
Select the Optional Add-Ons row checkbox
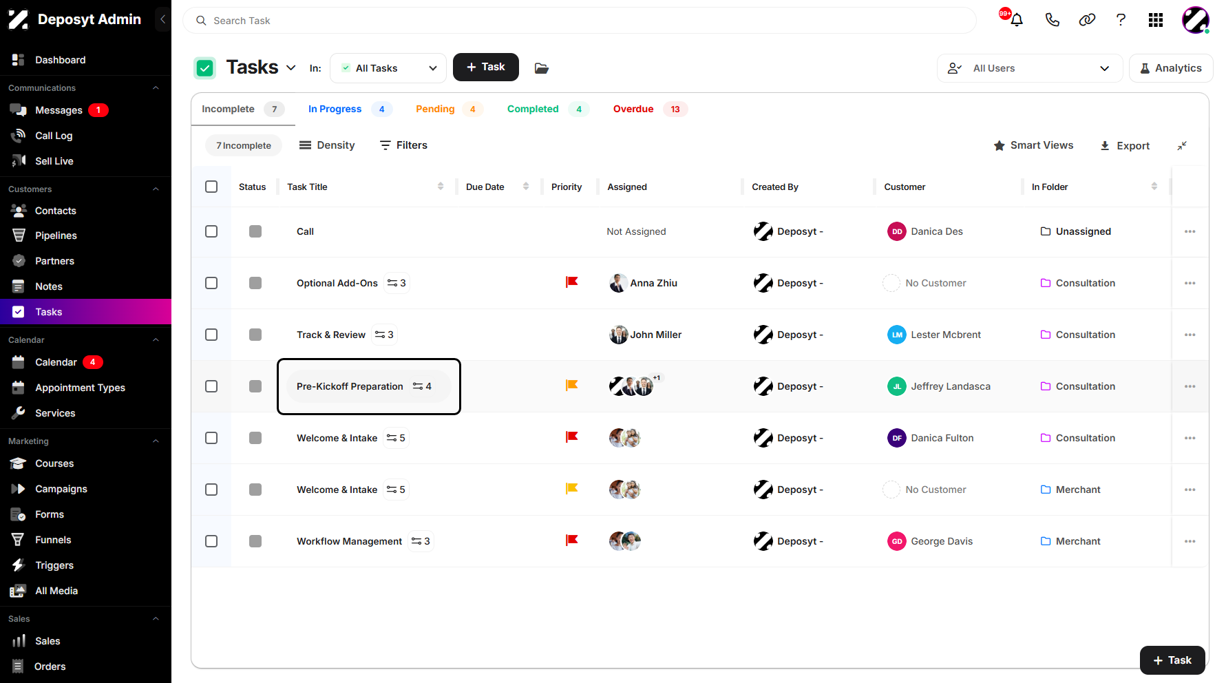[211, 283]
